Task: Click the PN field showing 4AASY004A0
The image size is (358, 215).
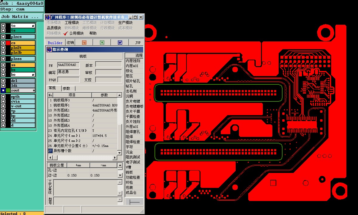Action: (x=68, y=65)
